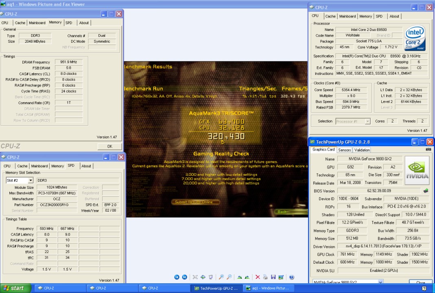This screenshot has height=293, width=435.
Task: Open About tab in the CPU-Z SPD window
Action: point(86,166)
